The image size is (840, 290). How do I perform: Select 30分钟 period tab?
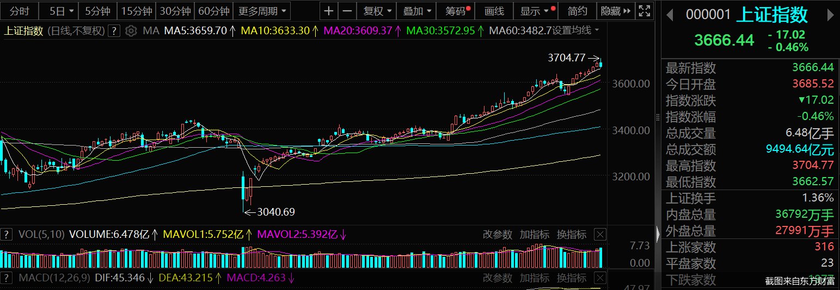tap(175, 11)
